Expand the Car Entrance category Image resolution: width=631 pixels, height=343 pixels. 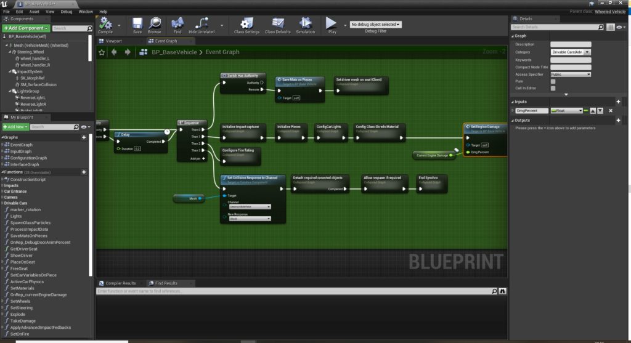(x=2, y=192)
